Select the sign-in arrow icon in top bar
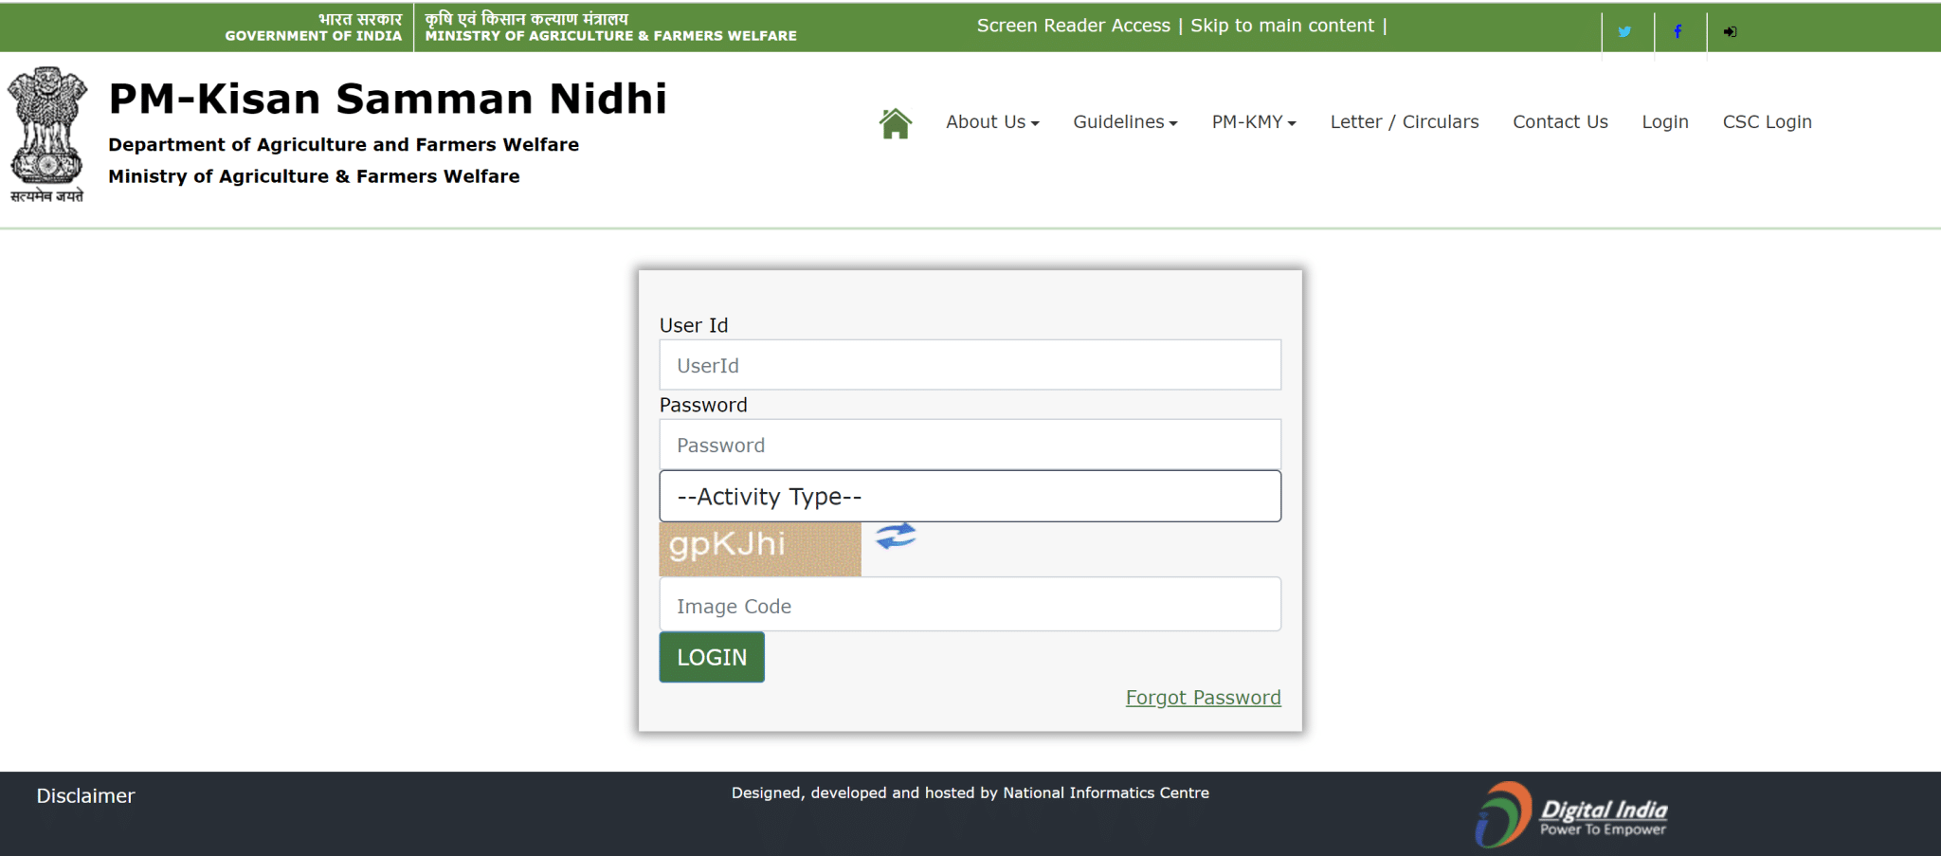The image size is (1941, 856). click(1730, 31)
